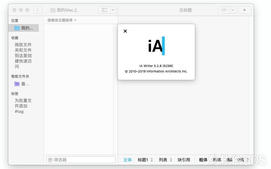Click the table of contents list icon
This screenshot has height=169, width=271.
pos(224,10)
